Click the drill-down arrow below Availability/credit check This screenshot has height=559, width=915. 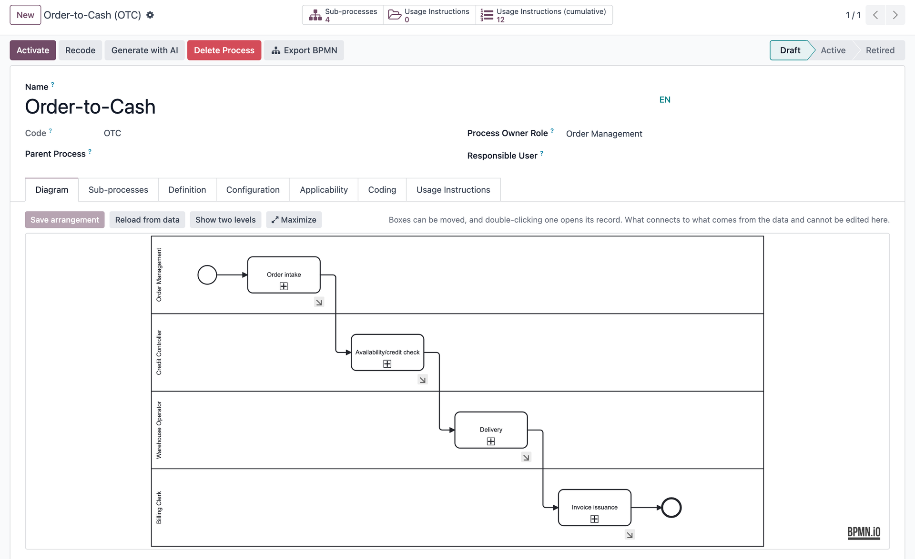pos(423,380)
